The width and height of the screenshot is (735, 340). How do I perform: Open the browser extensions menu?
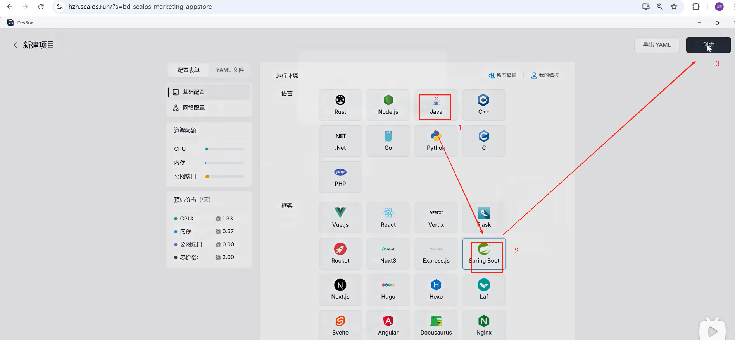tap(696, 7)
